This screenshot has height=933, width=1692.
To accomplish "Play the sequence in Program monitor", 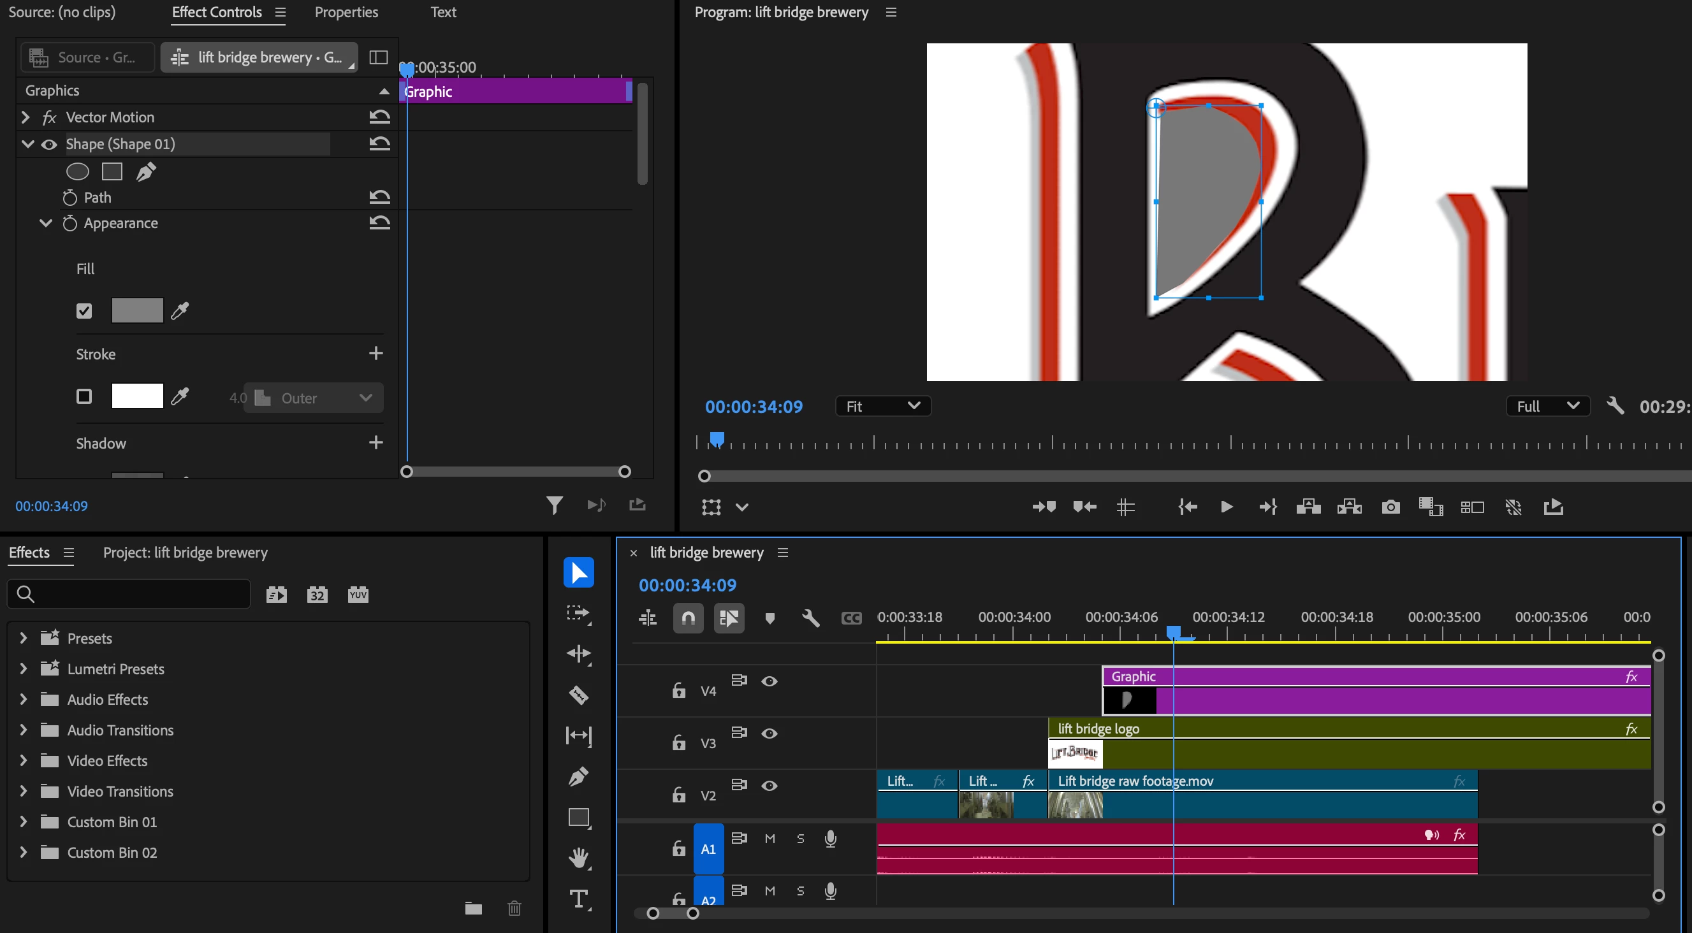I will (x=1227, y=507).
